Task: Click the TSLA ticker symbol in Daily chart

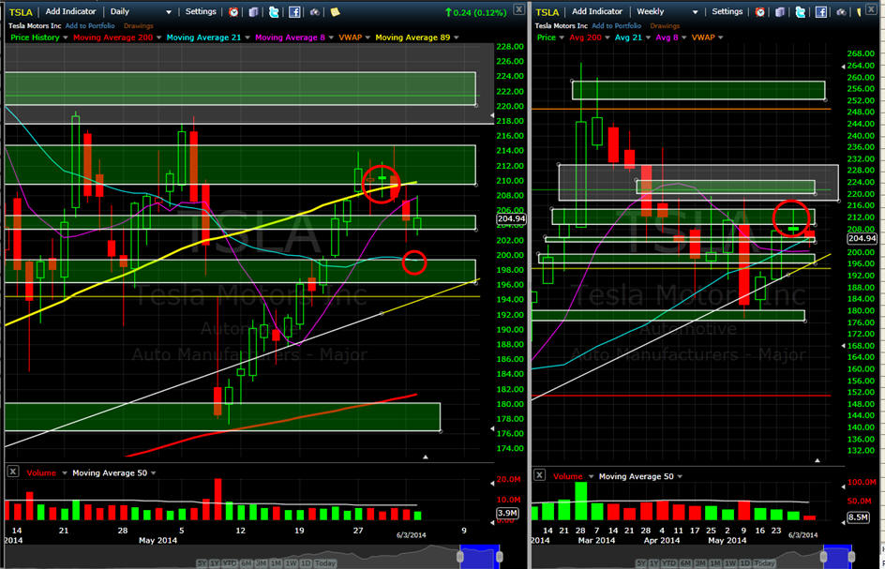Action: coord(22,11)
